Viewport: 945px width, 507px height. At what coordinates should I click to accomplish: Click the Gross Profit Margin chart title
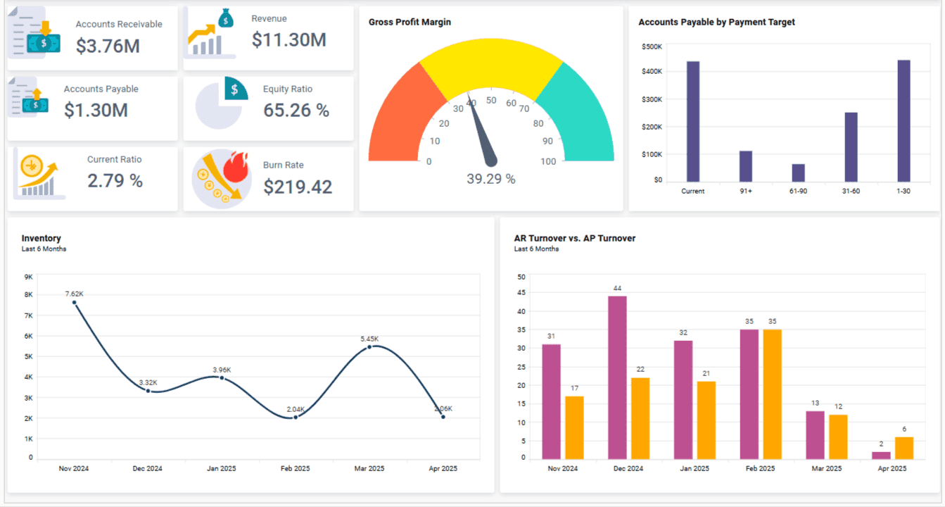tap(410, 22)
